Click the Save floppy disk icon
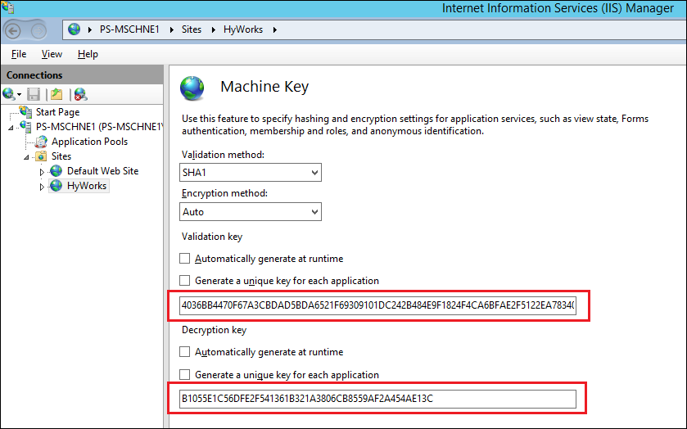The width and height of the screenshot is (687, 429). [34, 94]
